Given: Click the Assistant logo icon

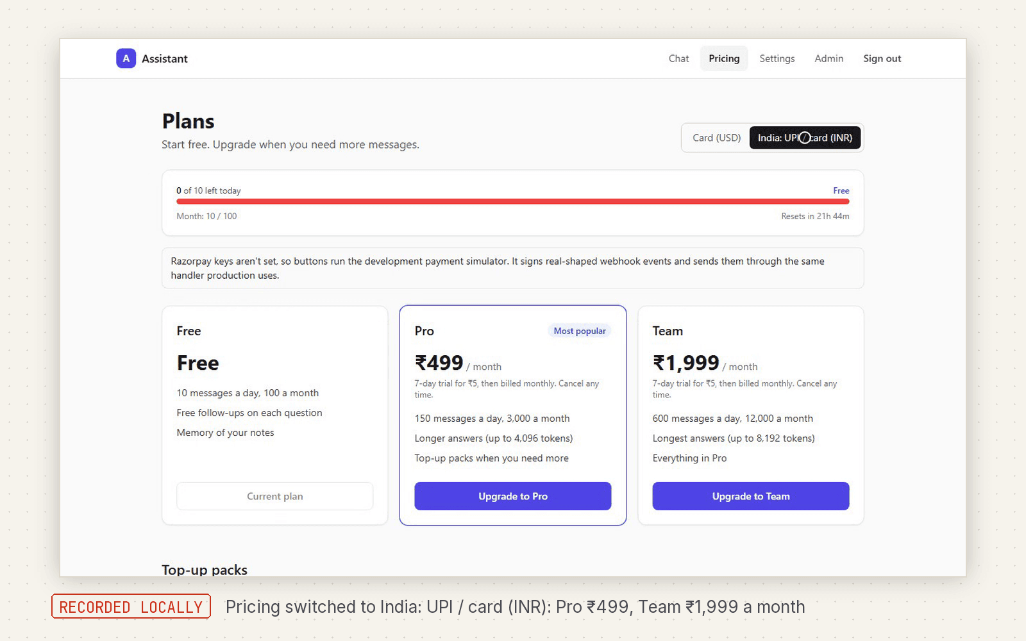Looking at the screenshot, I should point(126,58).
